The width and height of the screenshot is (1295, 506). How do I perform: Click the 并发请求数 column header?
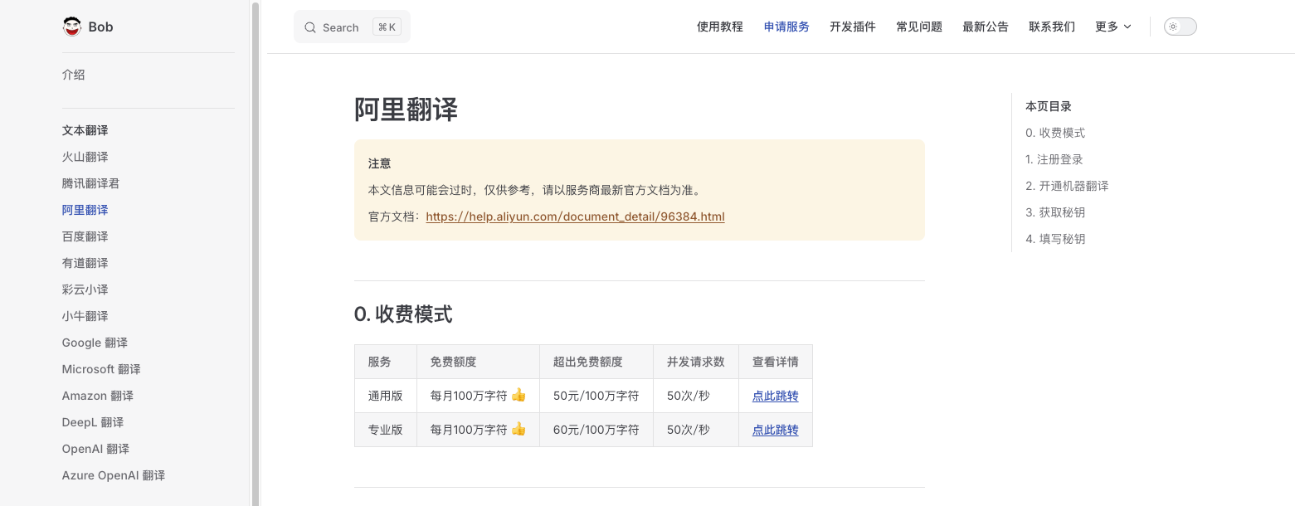pyautogui.click(x=696, y=362)
